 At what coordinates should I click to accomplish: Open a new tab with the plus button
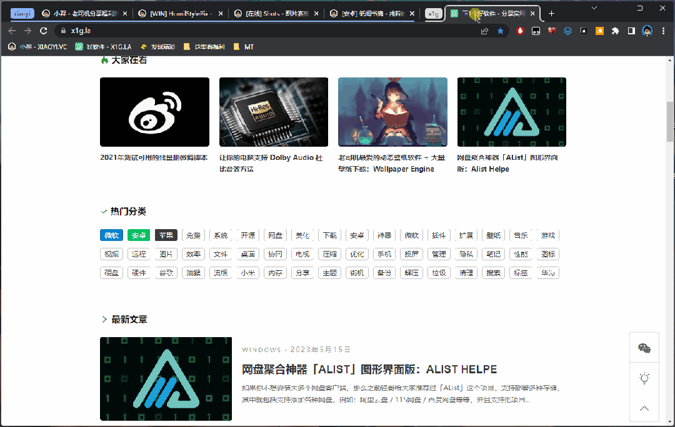[x=551, y=13]
